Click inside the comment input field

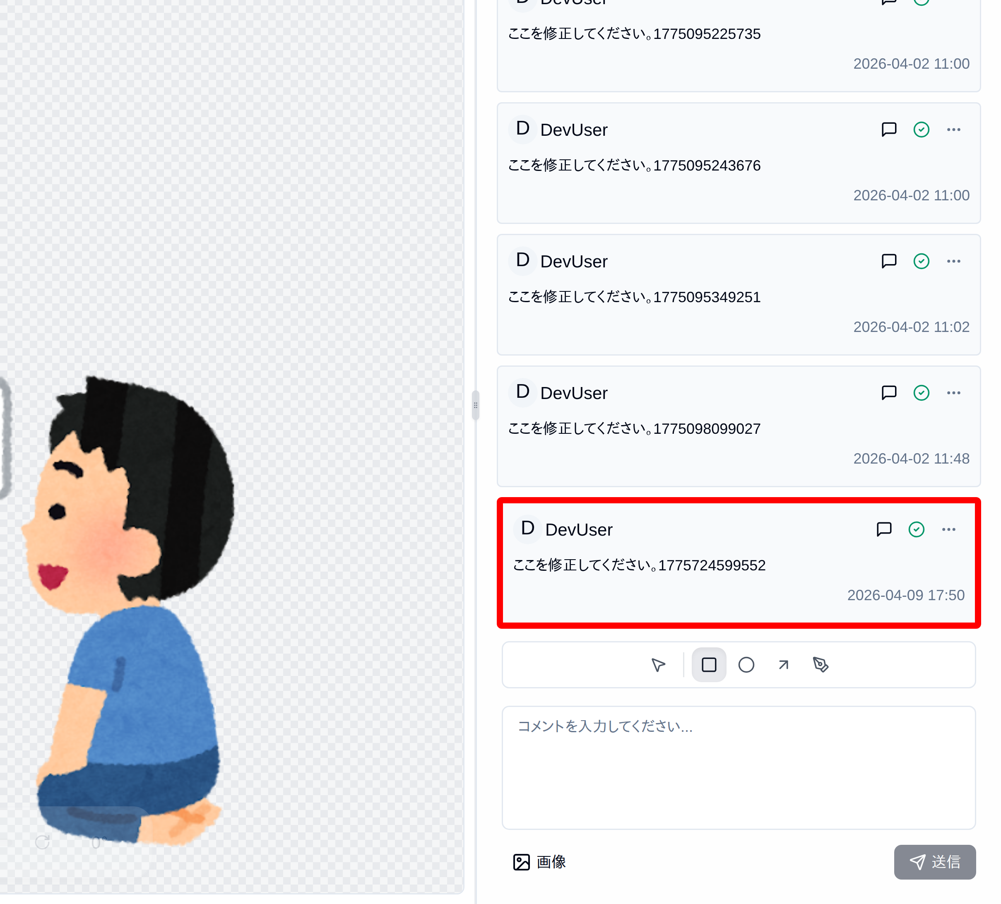(739, 767)
